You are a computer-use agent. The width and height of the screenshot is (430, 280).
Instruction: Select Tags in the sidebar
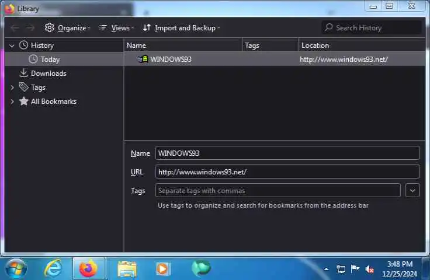coord(38,87)
